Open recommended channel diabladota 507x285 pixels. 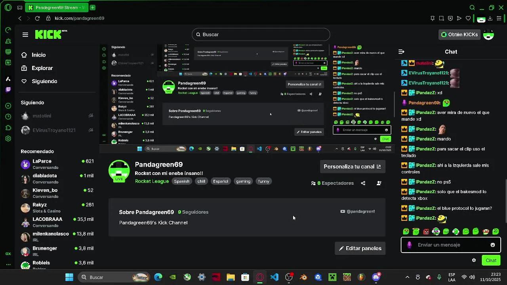tap(57, 179)
